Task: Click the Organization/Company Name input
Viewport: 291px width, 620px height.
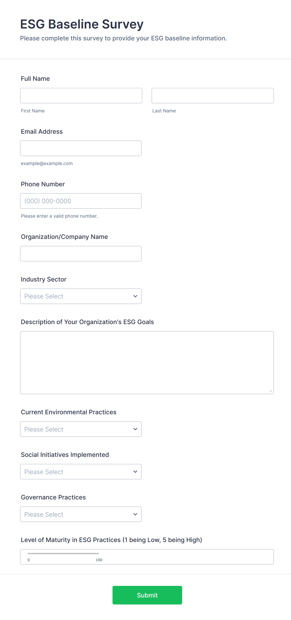Action: (81, 254)
